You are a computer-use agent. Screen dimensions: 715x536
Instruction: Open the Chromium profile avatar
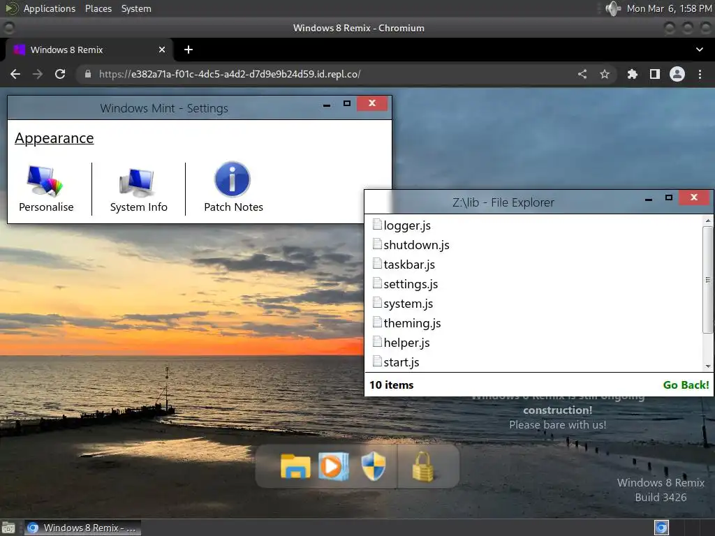point(677,74)
